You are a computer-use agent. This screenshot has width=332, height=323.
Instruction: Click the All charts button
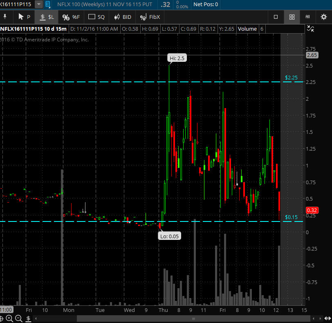(307, 17)
